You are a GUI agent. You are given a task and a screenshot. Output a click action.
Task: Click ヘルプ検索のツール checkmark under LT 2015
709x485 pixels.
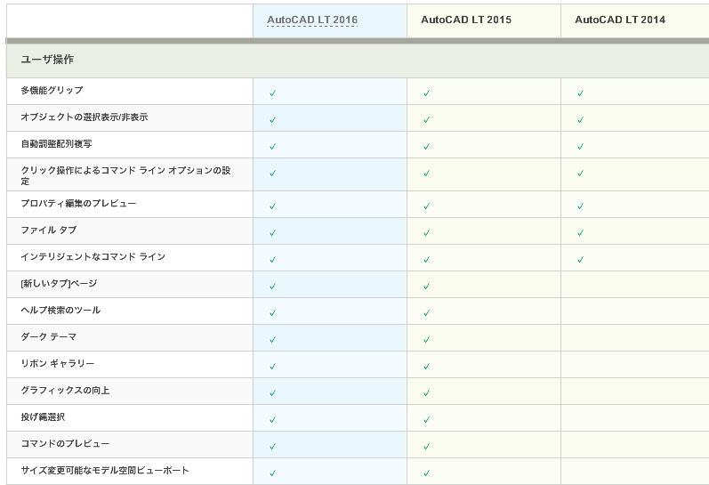(426, 313)
